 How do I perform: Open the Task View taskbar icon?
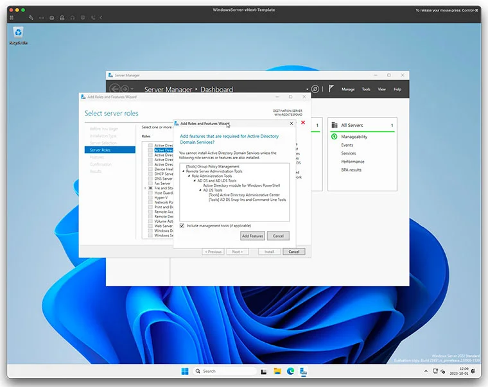click(x=264, y=371)
